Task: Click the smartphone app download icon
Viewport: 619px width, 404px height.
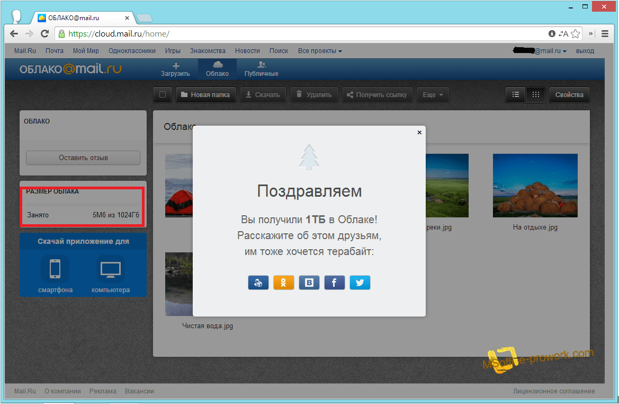Action: point(55,269)
